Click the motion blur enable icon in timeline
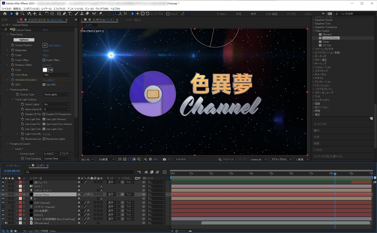 click(x=157, y=172)
